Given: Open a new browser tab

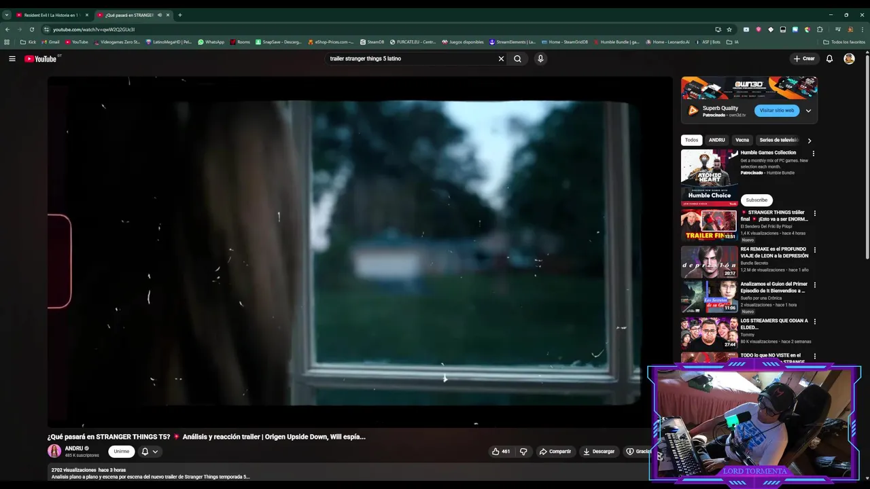Looking at the screenshot, I should 179,15.
